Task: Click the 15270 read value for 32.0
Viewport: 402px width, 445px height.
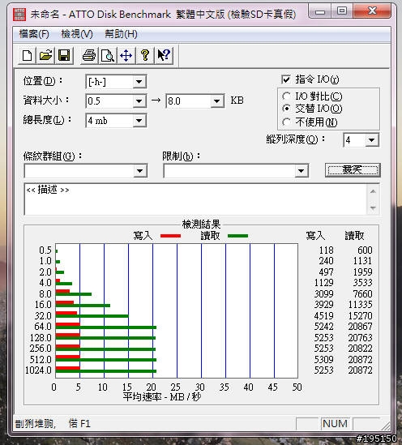Action: [360, 316]
